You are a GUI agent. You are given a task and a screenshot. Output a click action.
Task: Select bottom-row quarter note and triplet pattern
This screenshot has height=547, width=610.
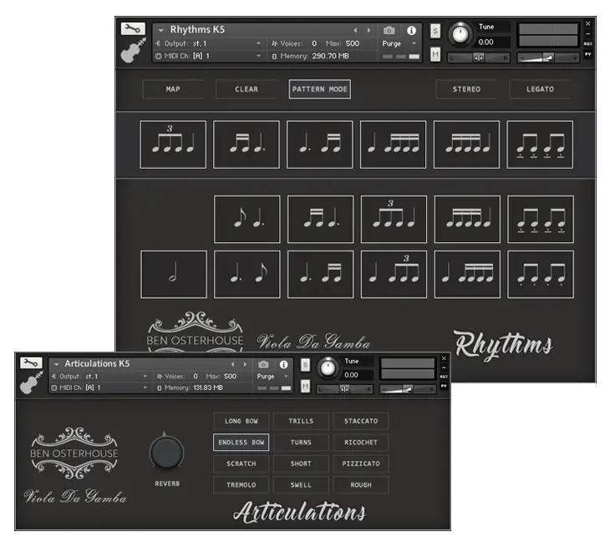tap(394, 275)
